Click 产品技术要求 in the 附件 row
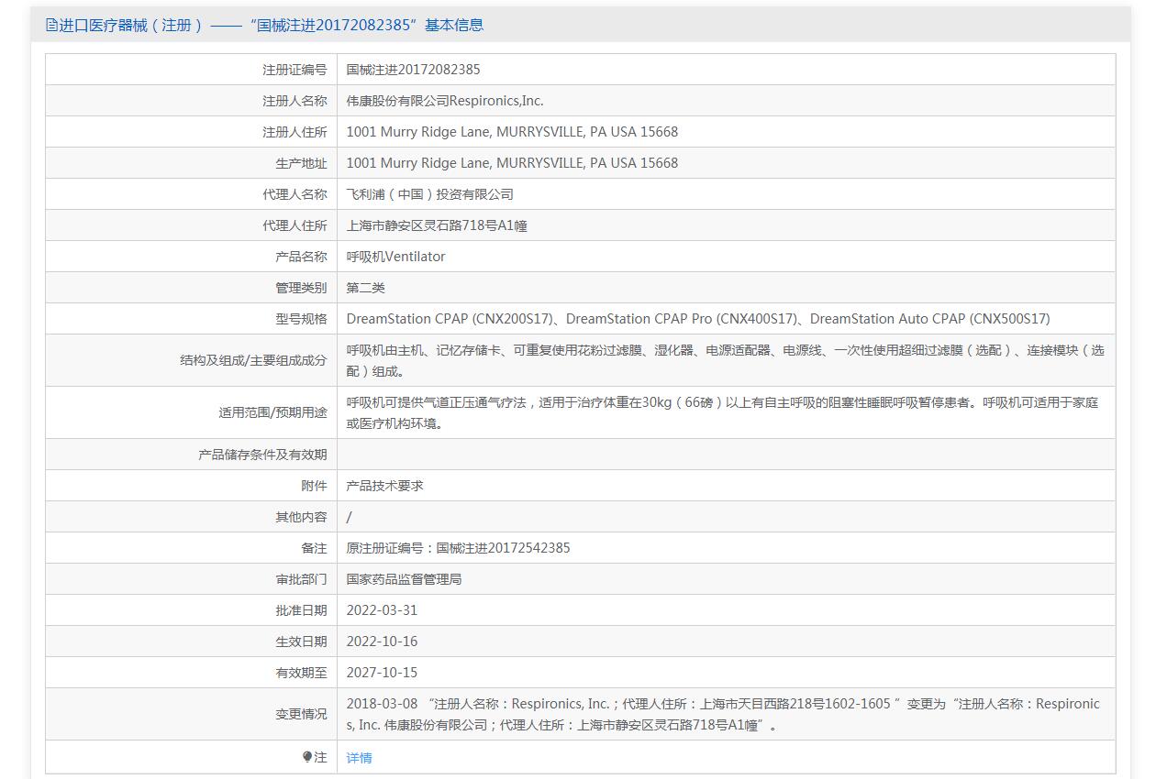This screenshot has width=1156, height=779. 384,486
